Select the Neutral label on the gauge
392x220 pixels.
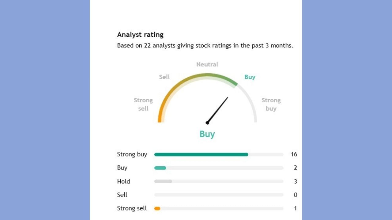point(207,64)
